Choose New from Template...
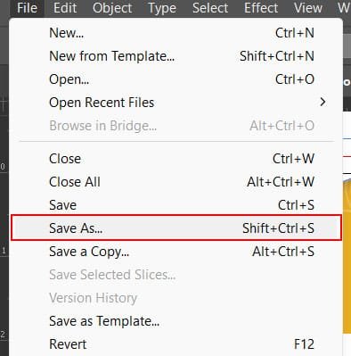This screenshot has width=351, height=356. (176, 56)
